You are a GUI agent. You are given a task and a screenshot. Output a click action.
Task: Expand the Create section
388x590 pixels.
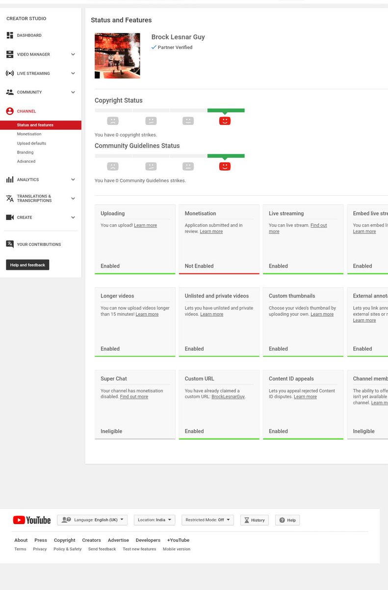[73, 217]
